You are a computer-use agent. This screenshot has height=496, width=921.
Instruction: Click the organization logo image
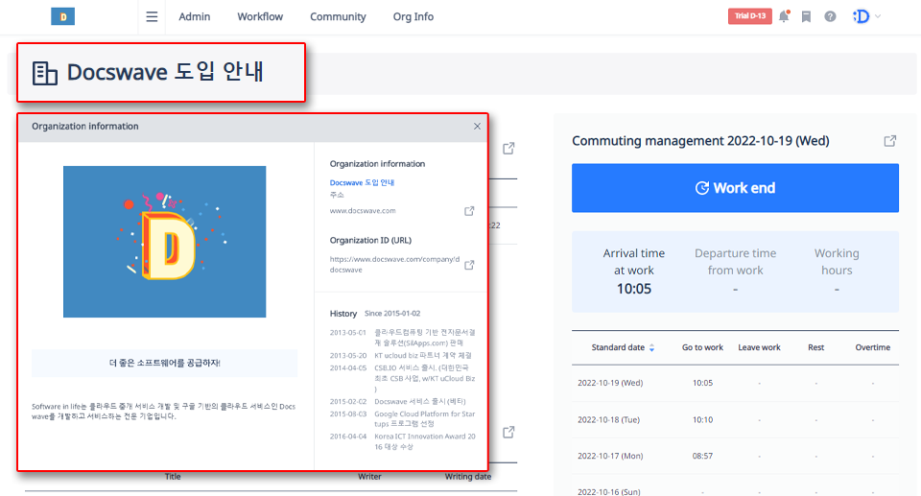(164, 242)
